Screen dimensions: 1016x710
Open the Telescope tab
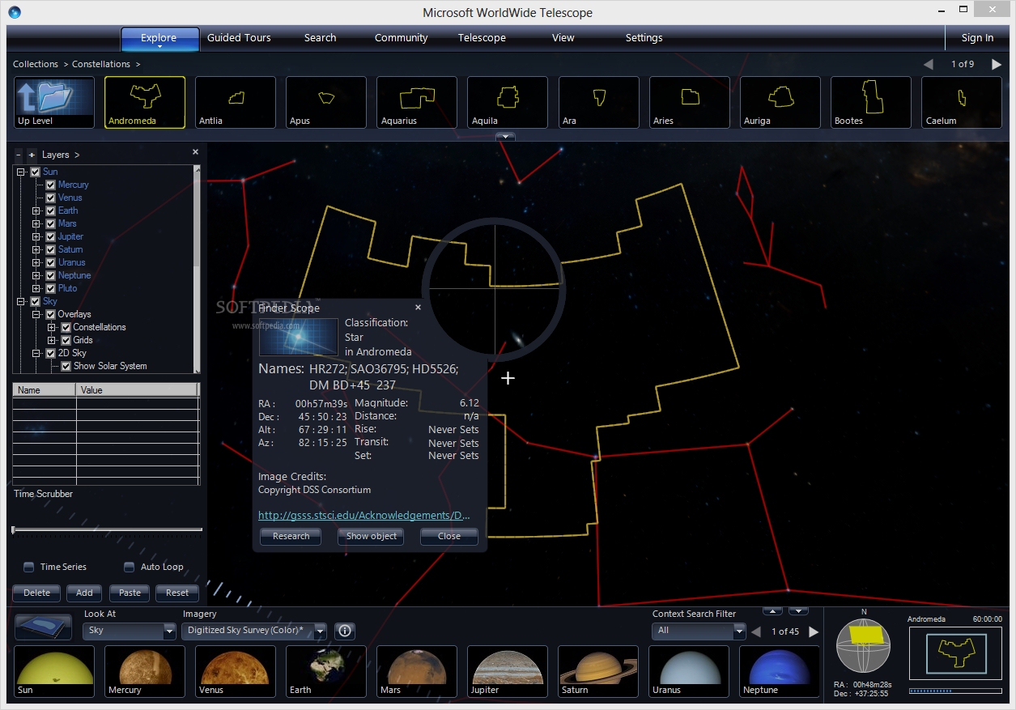[482, 38]
